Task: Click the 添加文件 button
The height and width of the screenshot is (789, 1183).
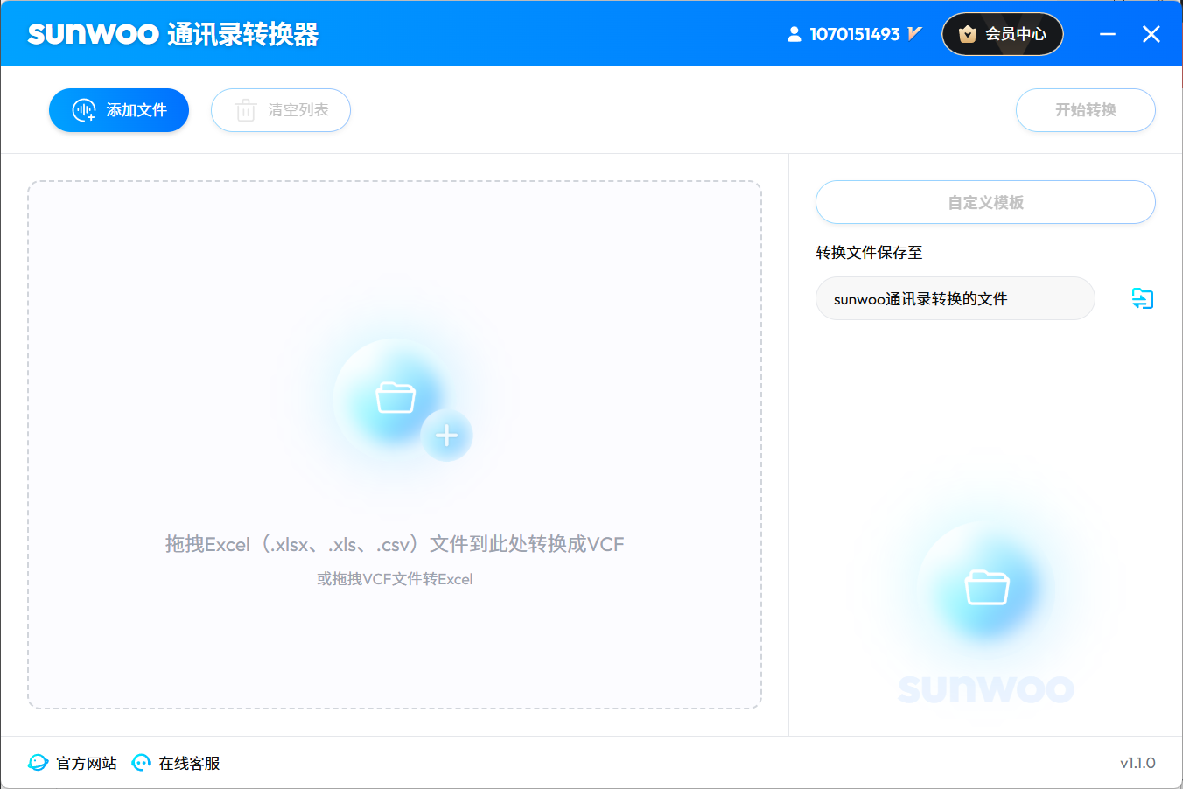Action: (119, 110)
